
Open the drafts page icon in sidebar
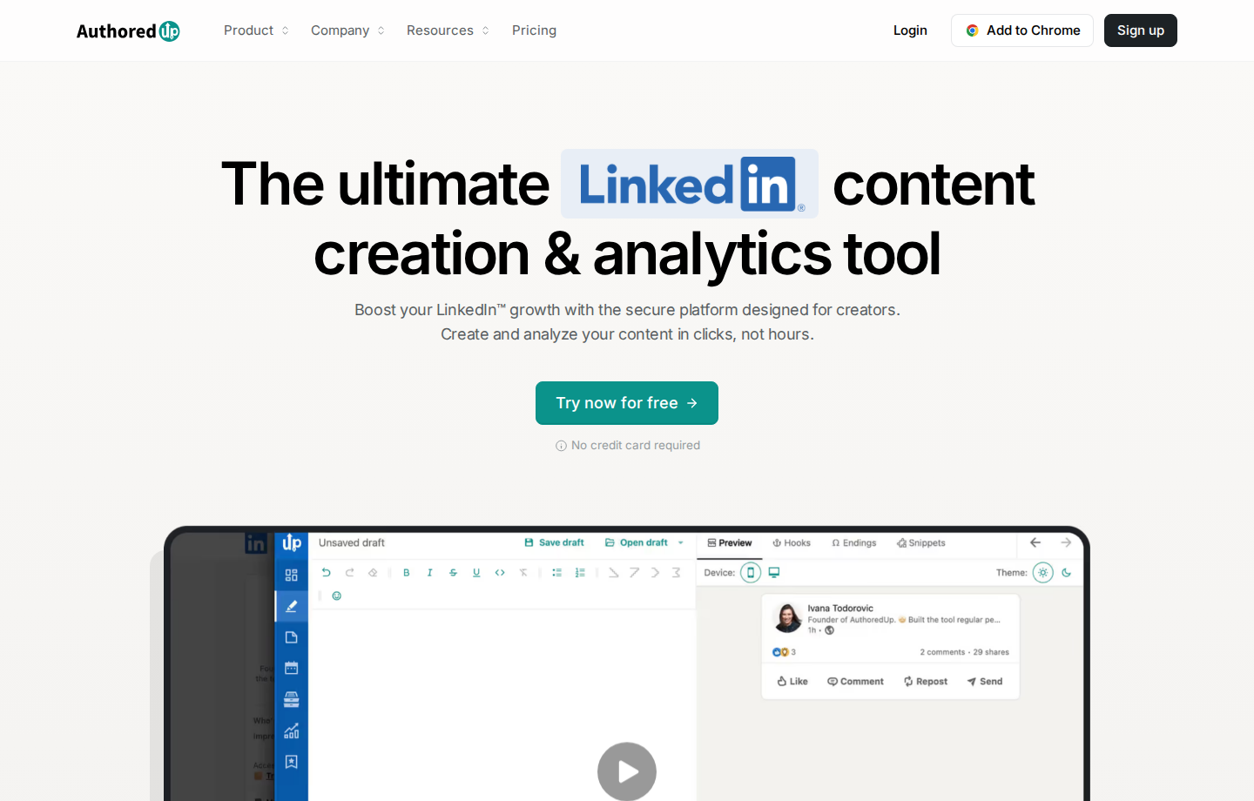[292, 637]
